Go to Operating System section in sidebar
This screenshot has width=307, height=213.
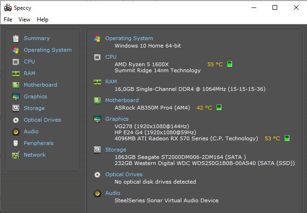(x=48, y=50)
